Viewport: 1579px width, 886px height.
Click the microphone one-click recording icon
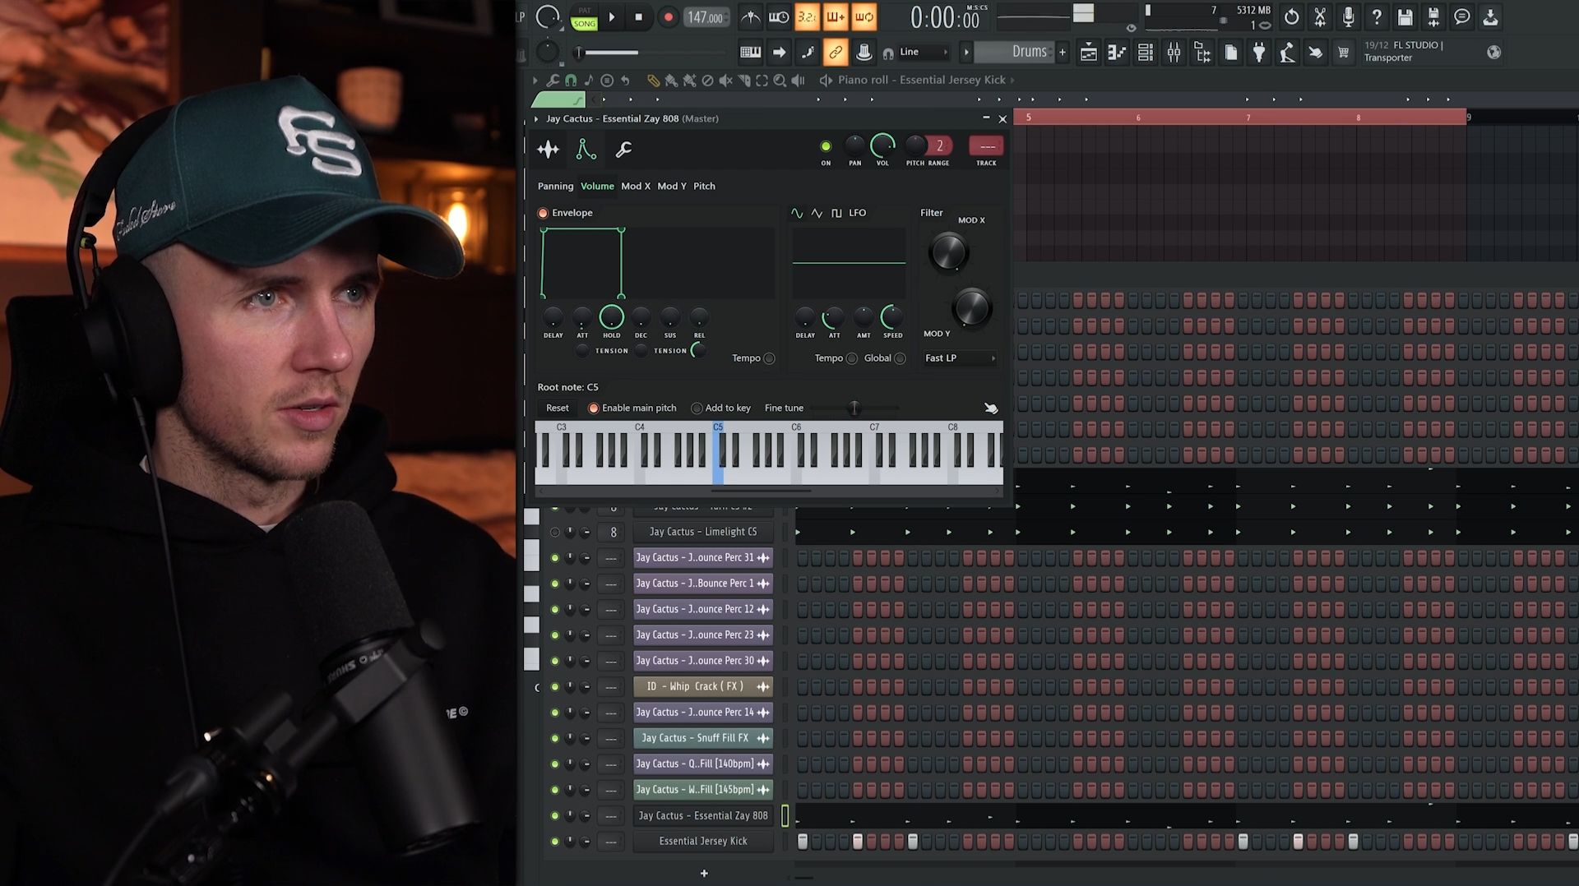coord(1349,16)
